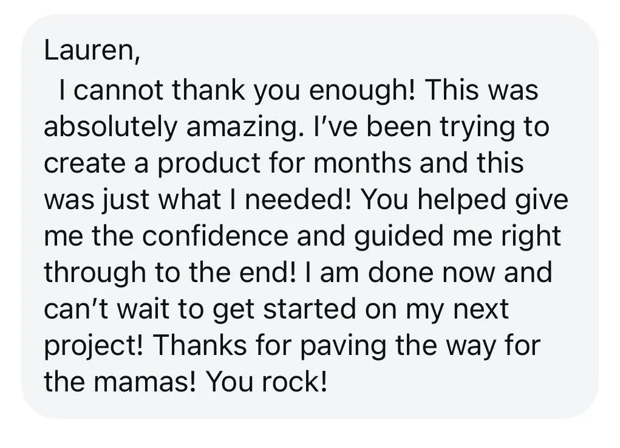The width and height of the screenshot is (620, 448).
Task: Click the closing words "You rock!"
Action: point(267,382)
